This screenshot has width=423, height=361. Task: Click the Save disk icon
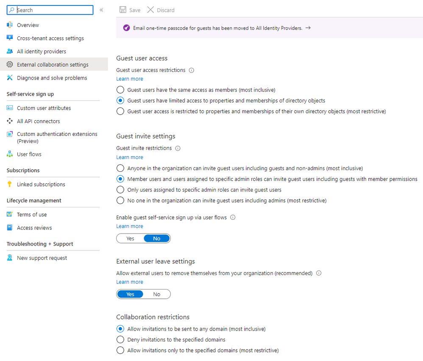(123, 10)
